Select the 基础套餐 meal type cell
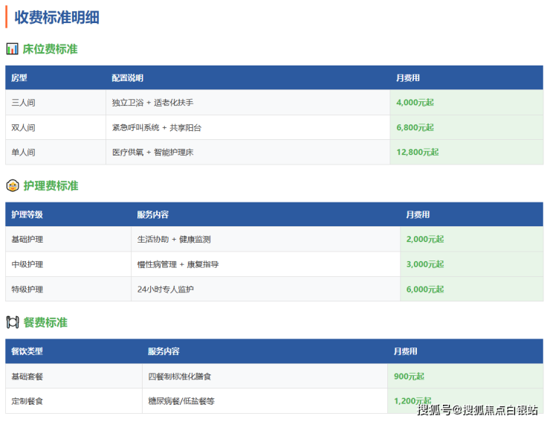Viewport: 550px width, 422px height. tap(74, 376)
